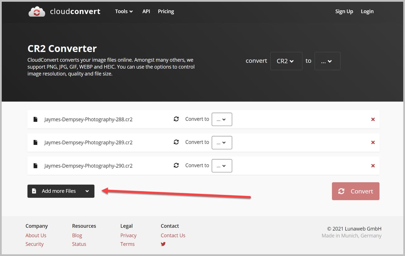Open the Tools menu

(123, 11)
